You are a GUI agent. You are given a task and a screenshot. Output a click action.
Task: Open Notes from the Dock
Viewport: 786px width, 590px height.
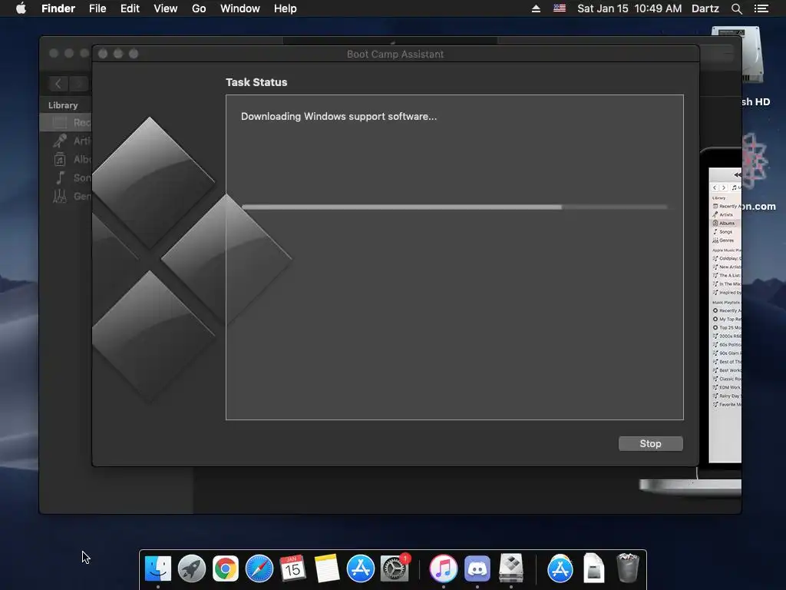[327, 568]
